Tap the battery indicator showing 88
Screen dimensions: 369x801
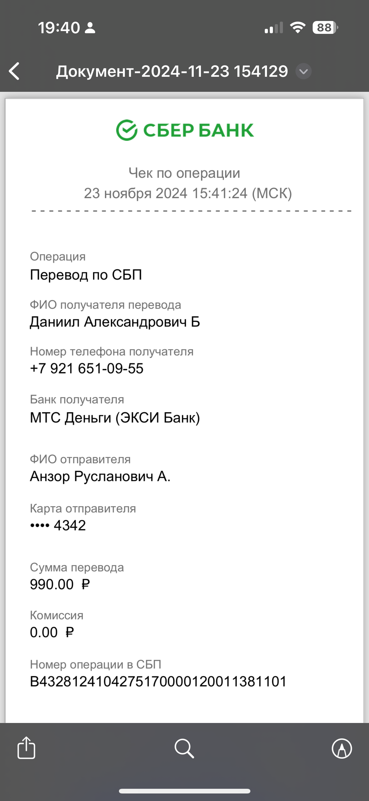[325, 28]
